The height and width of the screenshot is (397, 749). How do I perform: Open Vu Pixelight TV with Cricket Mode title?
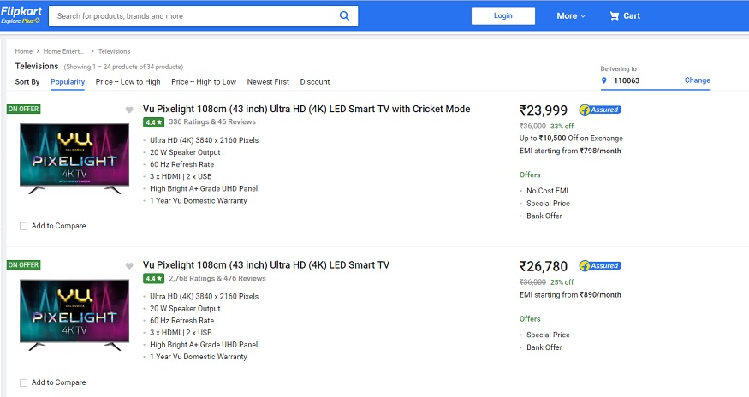[x=306, y=109]
